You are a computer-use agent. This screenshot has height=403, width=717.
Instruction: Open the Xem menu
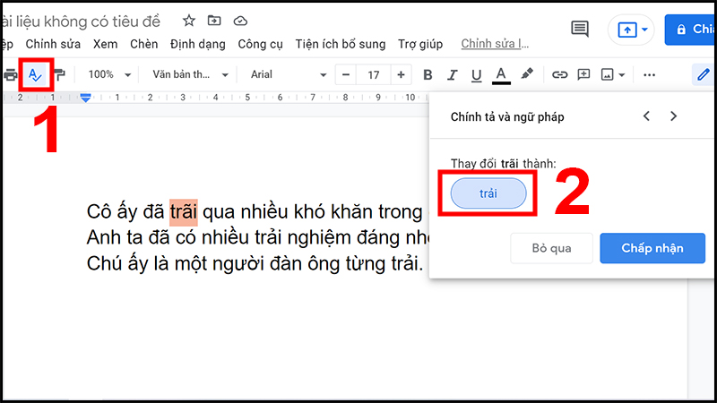[x=105, y=44]
